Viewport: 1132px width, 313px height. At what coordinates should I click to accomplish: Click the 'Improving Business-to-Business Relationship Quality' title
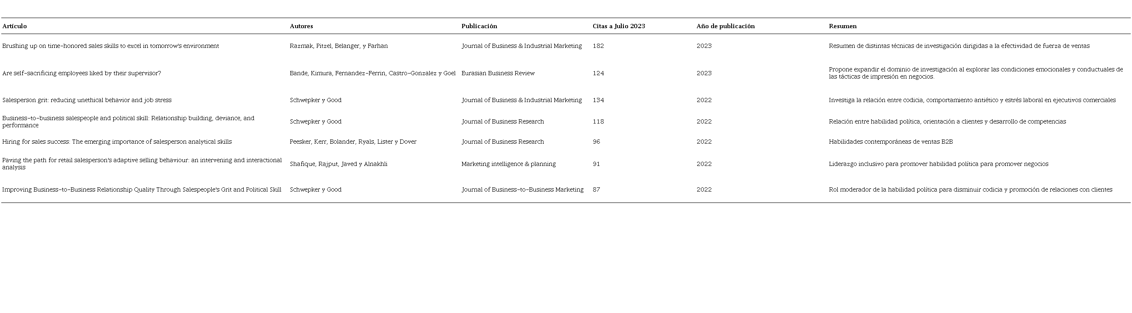tap(141, 189)
